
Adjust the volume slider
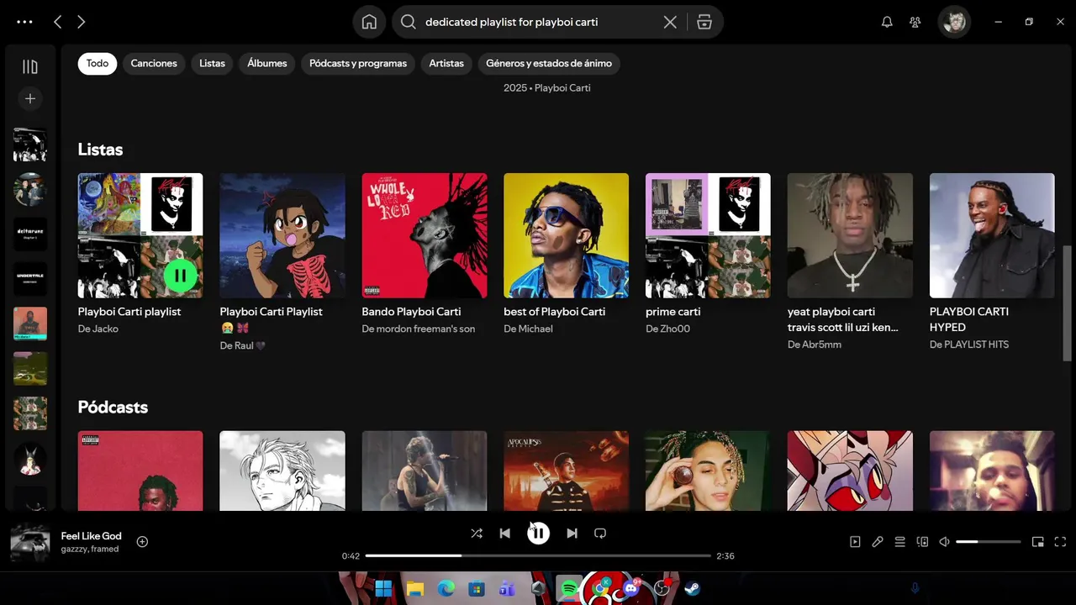(989, 542)
